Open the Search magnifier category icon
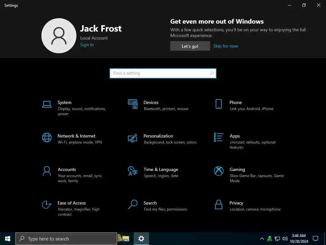 [x=133, y=204]
